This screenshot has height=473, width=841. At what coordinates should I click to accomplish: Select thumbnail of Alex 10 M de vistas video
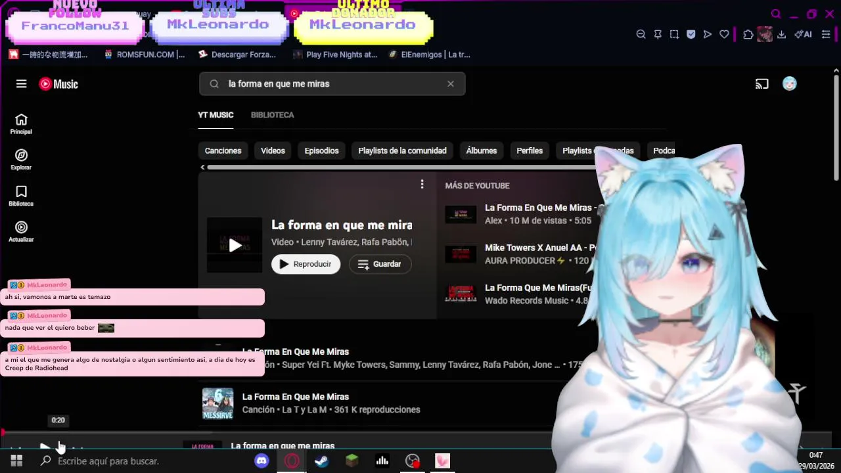pyautogui.click(x=461, y=214)
